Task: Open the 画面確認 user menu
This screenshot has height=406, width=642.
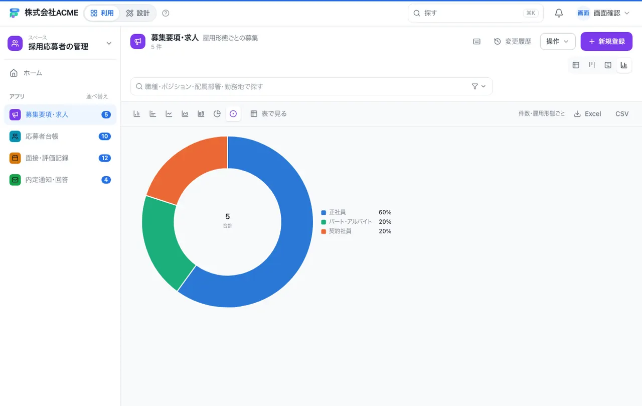Action: [x=603, y=13]
